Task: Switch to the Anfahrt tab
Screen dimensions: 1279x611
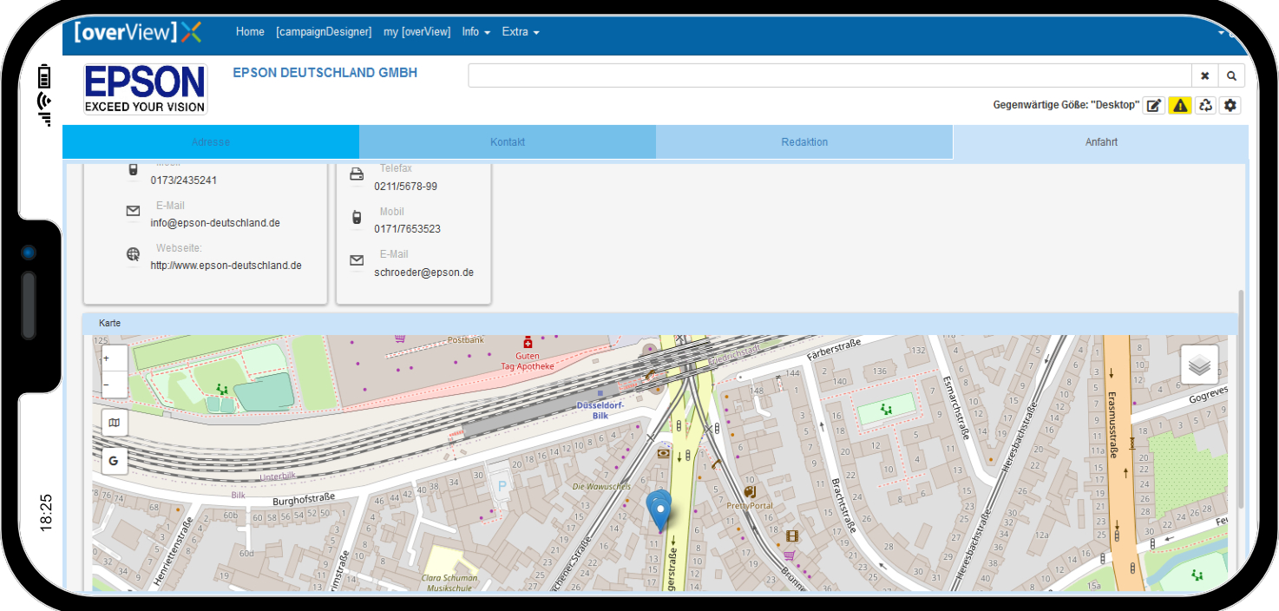Action: pyautogui.click(x=1101, y=142)
